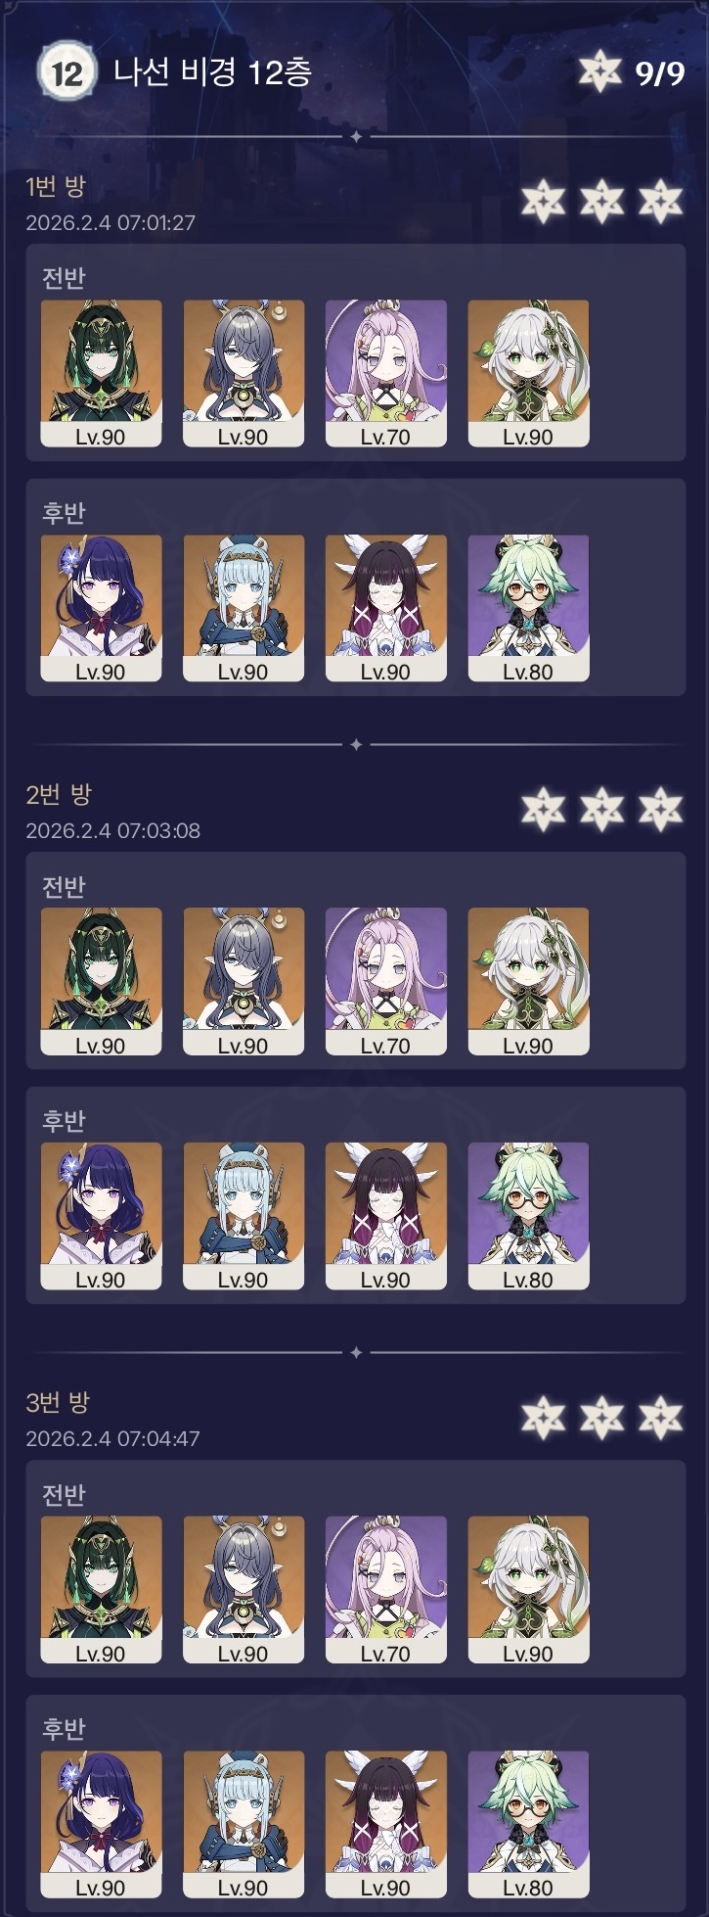
Task: Open white-haired Lv.90 character in chamber 1 first half
Action: tap(528, 373)
